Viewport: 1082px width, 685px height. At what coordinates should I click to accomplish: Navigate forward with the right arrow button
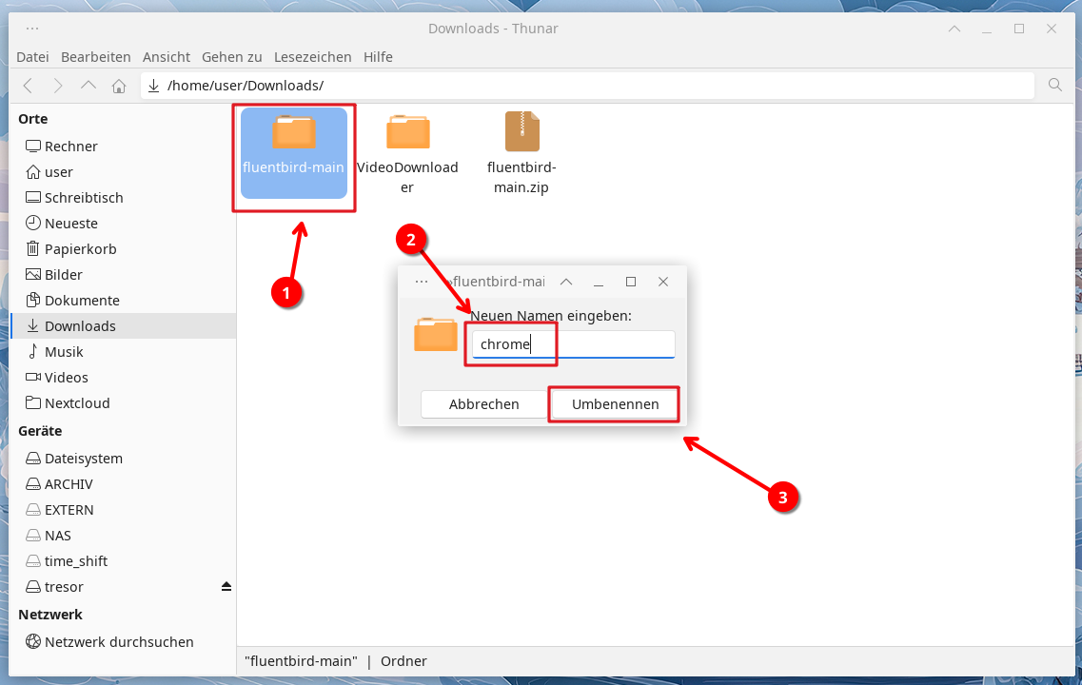pos(58,86)
